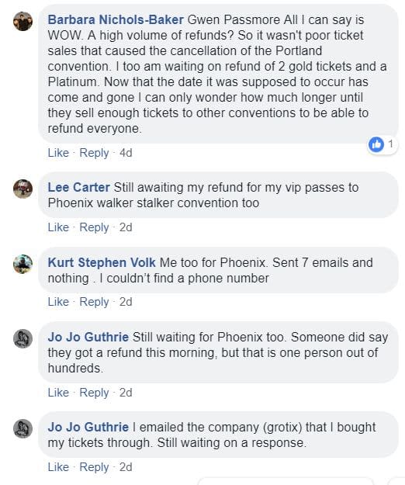Open Kurt Stephen Volk's name link
Screen dimensions: 405x485
click(x=102, y=262)
